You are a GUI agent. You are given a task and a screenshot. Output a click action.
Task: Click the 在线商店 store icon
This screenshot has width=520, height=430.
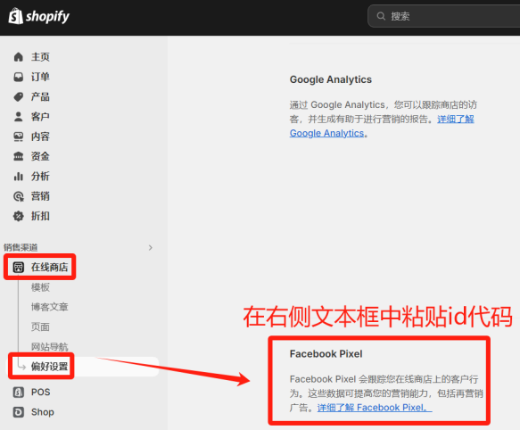(x=18, y=267)
